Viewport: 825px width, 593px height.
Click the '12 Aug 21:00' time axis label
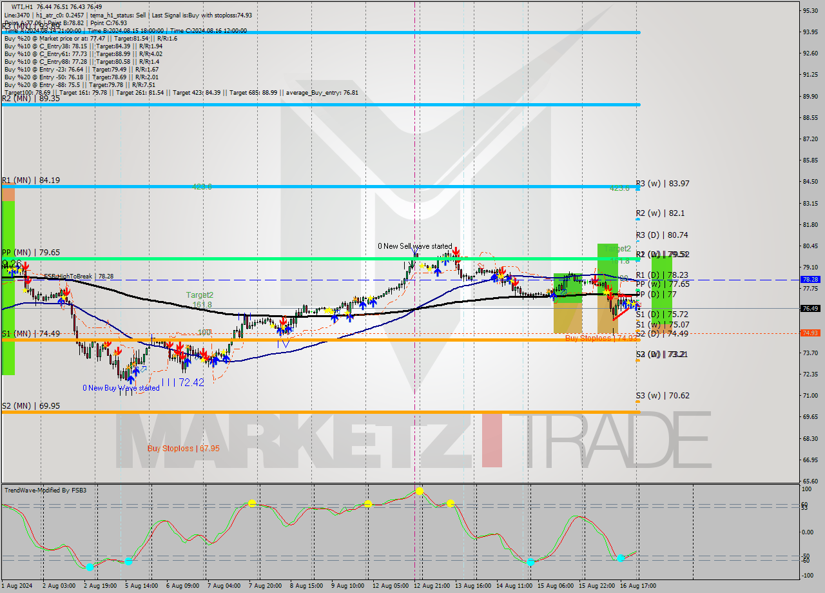(432, 586)
